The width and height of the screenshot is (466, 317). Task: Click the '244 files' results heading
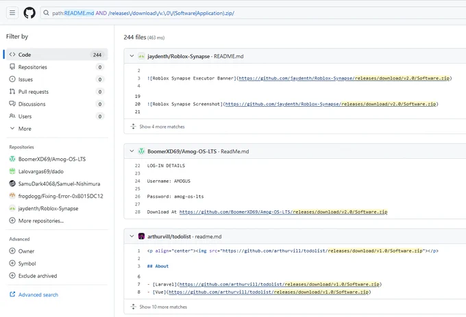click(x=135, y=38)
